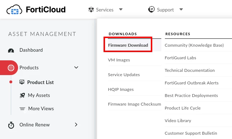Open FortiGuard Labs resource
Screen dimensions: 232x139
point(180,58)
